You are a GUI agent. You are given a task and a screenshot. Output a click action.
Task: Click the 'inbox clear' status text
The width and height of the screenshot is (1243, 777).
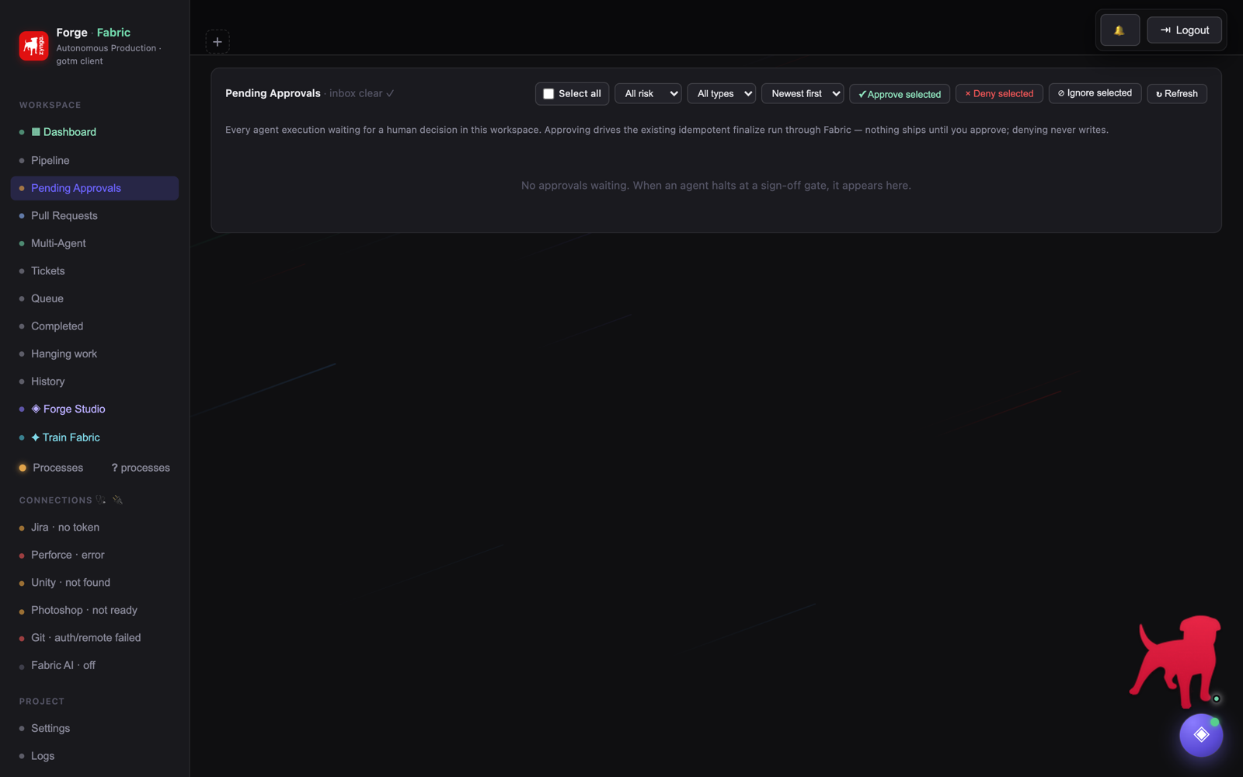tap(361, 93)
